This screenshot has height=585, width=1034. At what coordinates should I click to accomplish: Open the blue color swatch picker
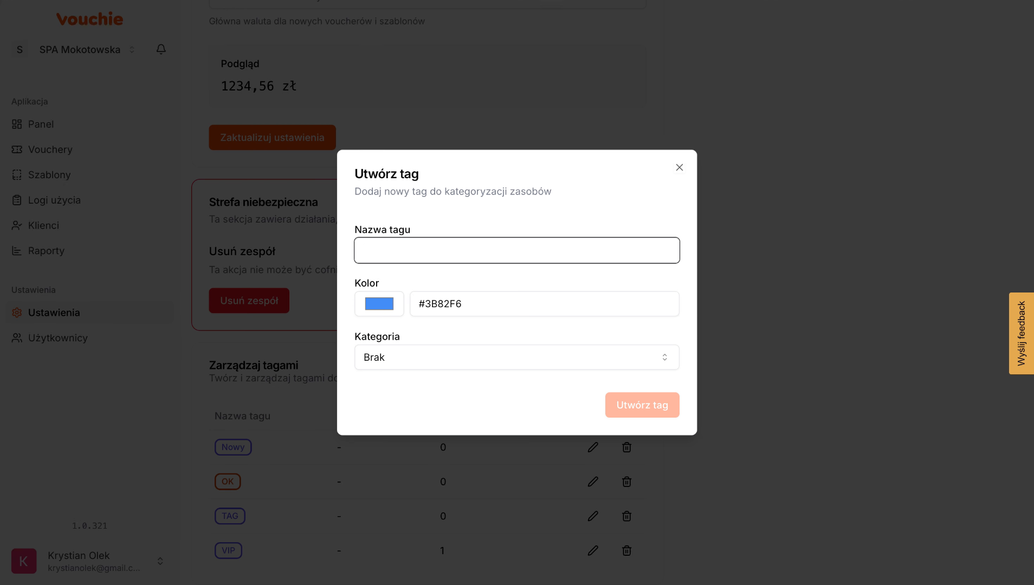(x=379, y=304)
